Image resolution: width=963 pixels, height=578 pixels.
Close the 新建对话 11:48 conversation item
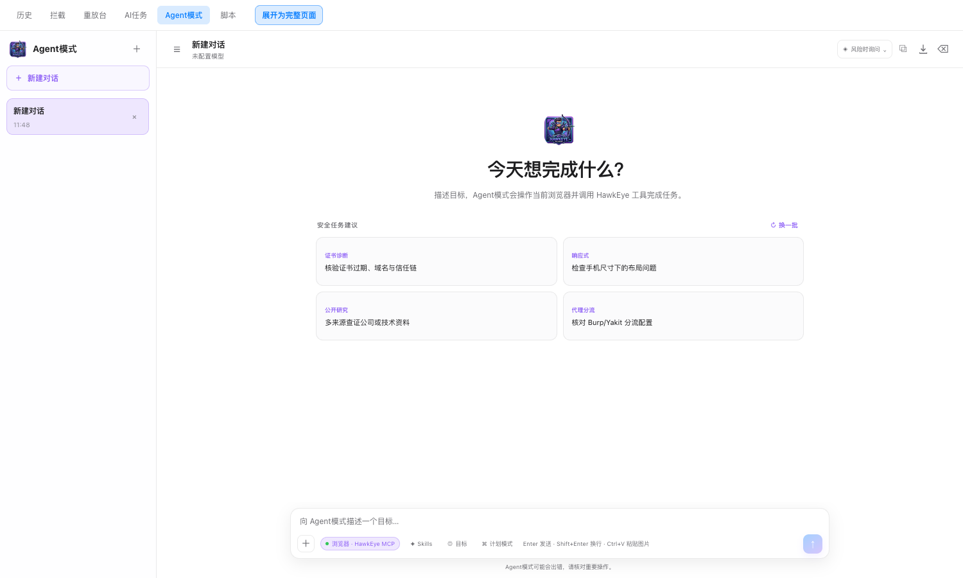[134, 117]
